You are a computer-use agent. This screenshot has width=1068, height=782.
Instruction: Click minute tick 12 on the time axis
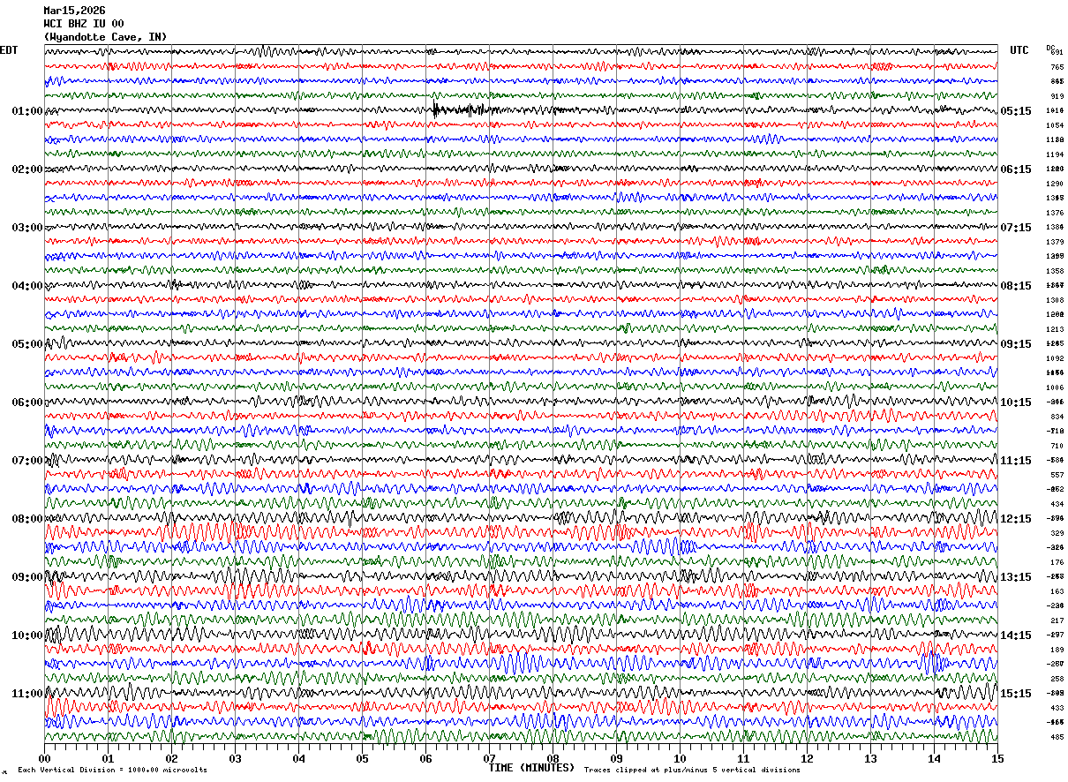807,758
